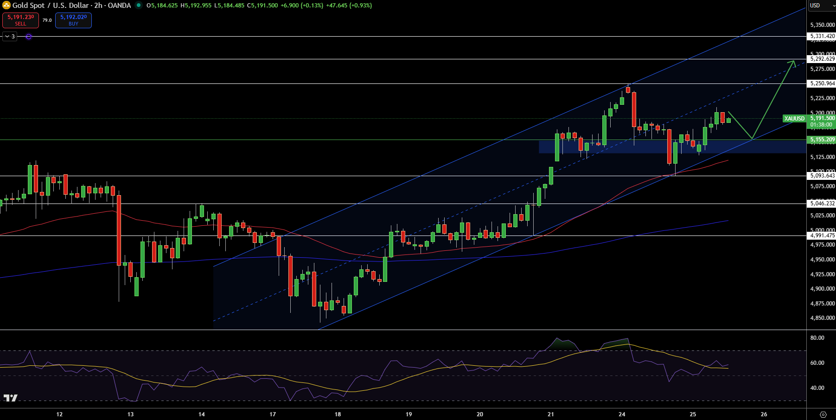
Task: Click the open value O5,184.625
Action: pos(162,6)
